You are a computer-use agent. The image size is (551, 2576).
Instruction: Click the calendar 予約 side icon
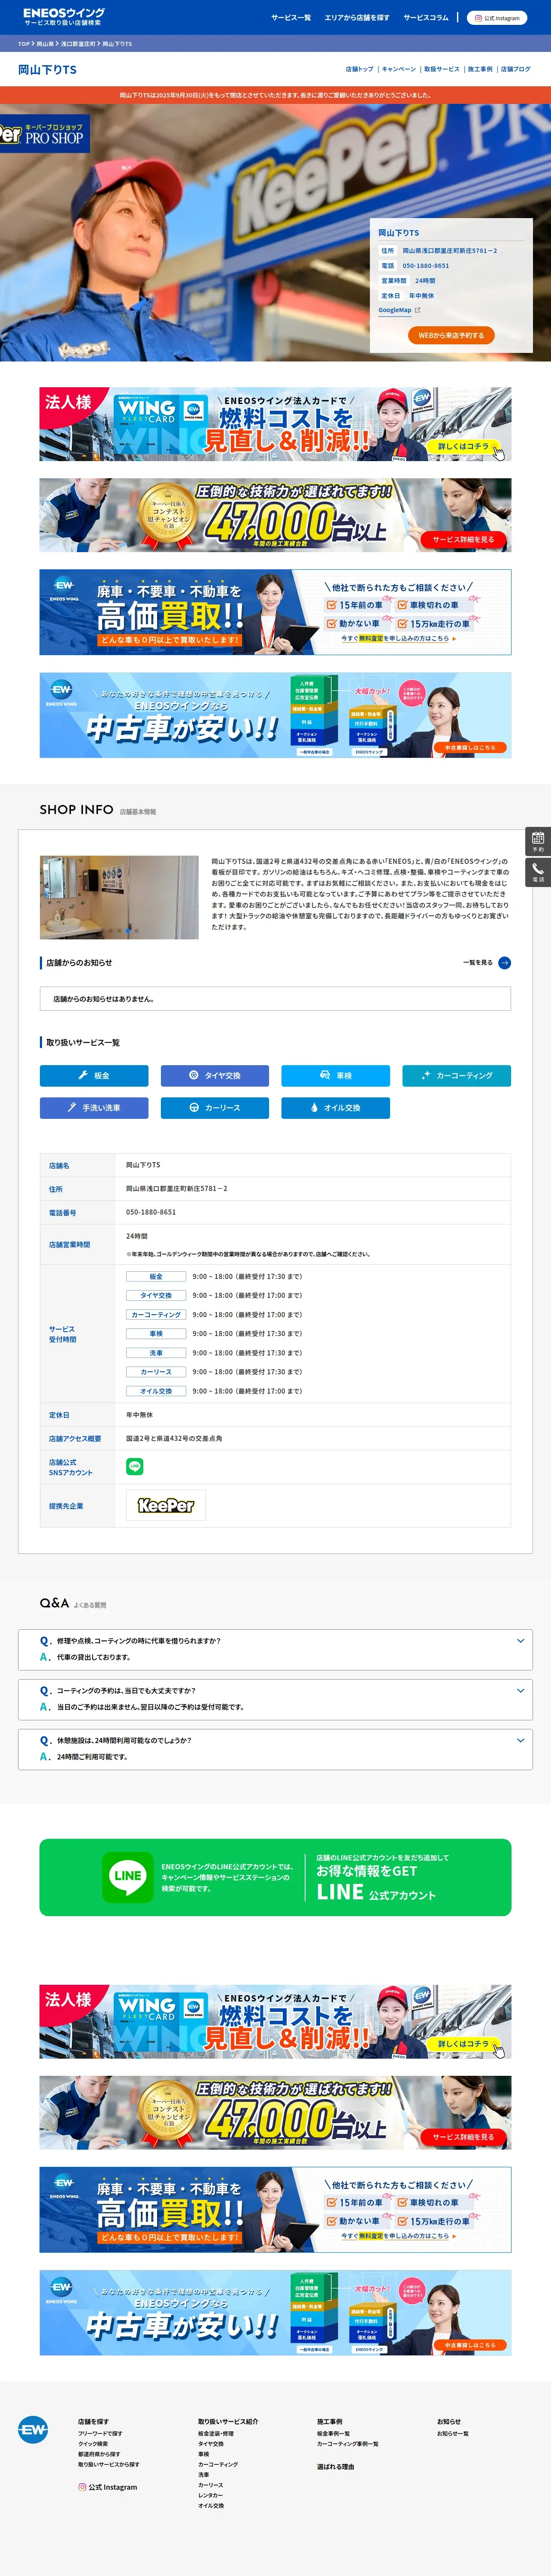(x=538, y=841)
